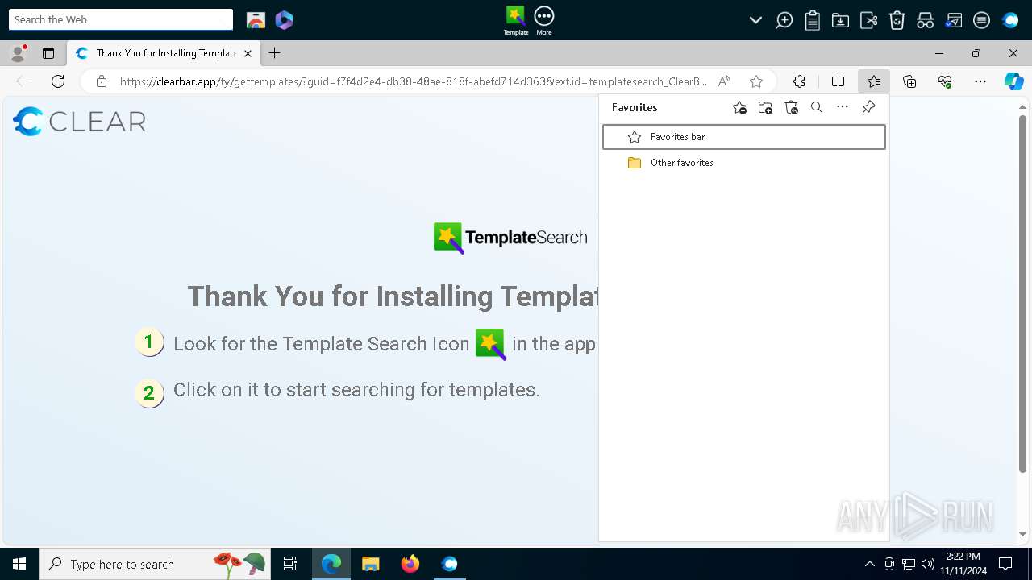Viewport: 1032px width, 580px height.
Task: Open the network icon in system tray
Action: pos(909,564)
